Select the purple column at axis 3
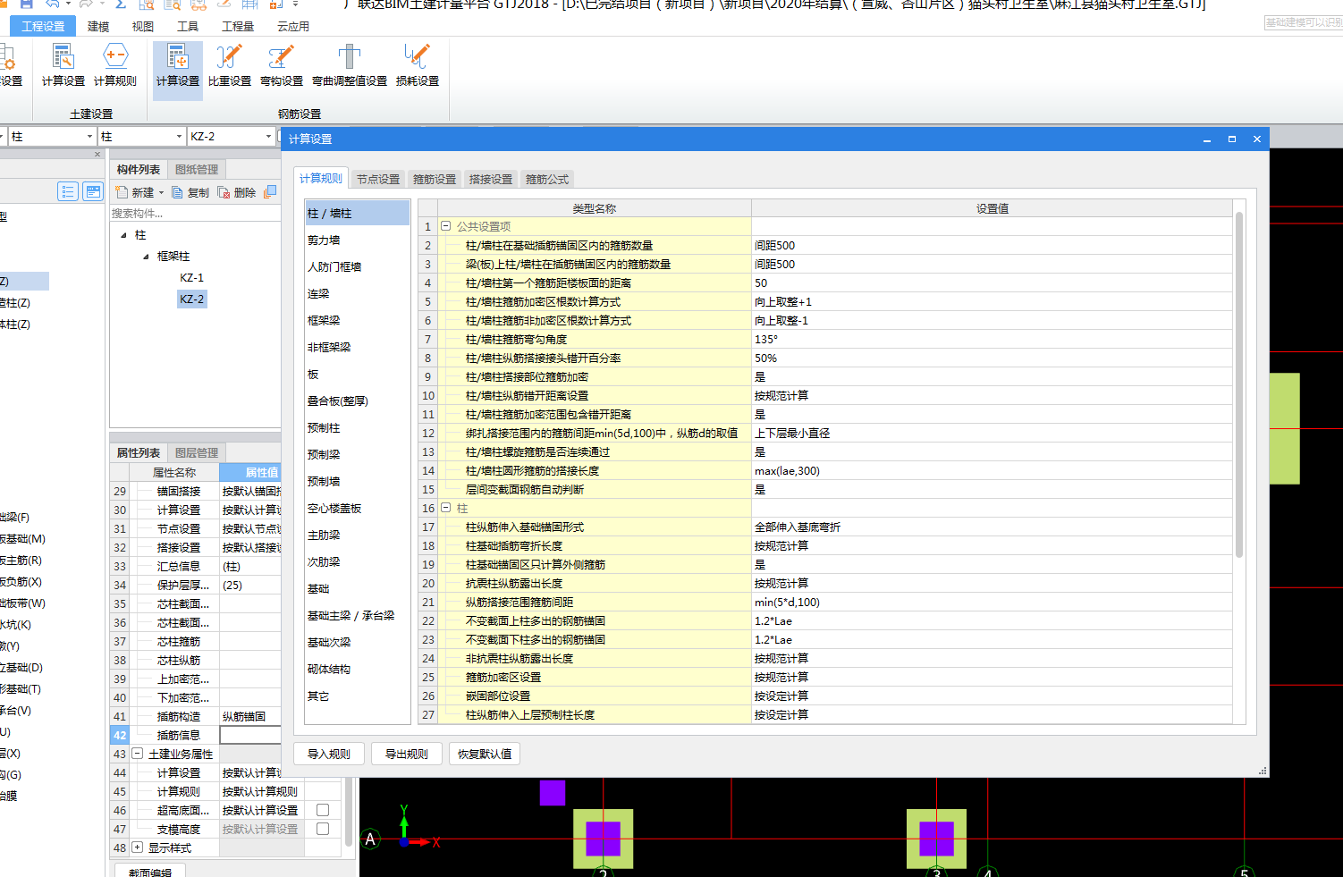The width and height of the screenshot is (1343, 877). pyautogui.click(x=936, y=839)
